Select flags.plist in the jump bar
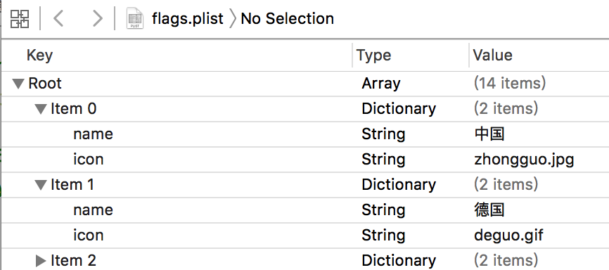This screenshot has height=270, width=609. click(188, 19)
